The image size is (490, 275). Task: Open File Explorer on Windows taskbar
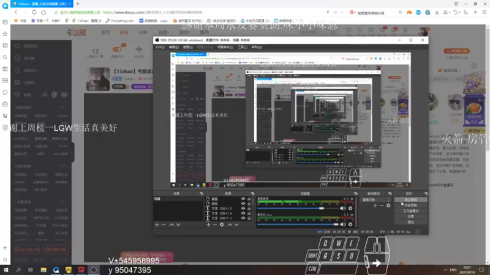coord(43,269)
